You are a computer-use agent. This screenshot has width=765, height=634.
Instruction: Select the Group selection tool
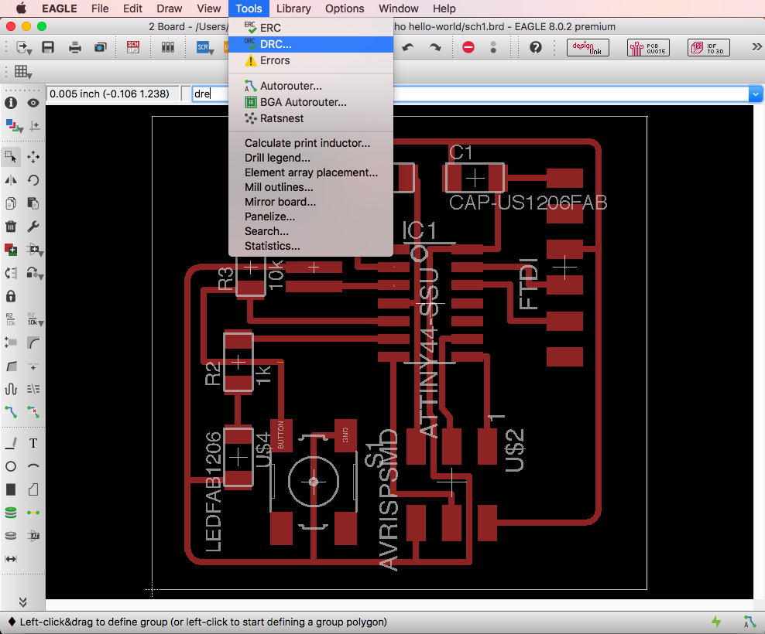(x=11, y=156)
